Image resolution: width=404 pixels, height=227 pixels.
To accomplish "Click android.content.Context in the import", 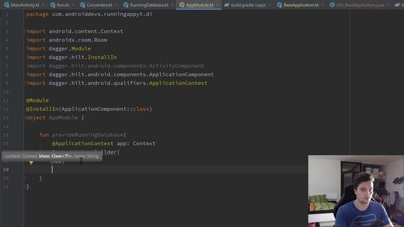I will [86, 32].
